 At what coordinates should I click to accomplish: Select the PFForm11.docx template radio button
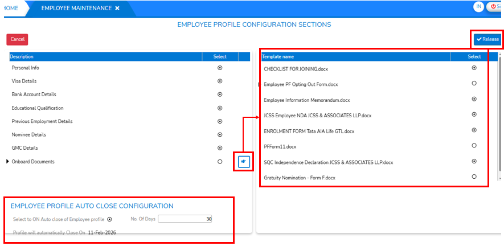point(474,146)
